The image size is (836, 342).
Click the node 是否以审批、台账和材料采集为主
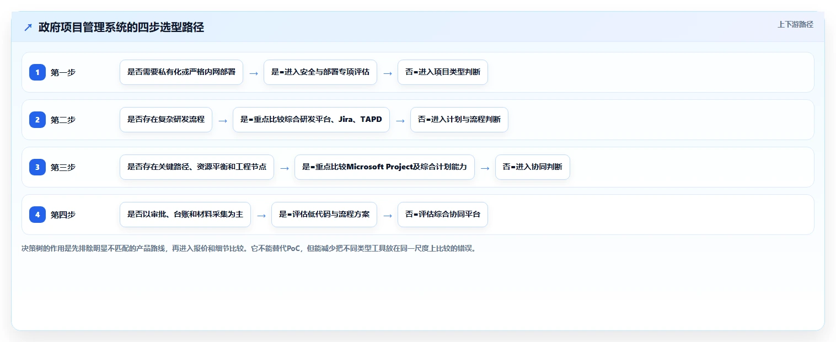185,215
